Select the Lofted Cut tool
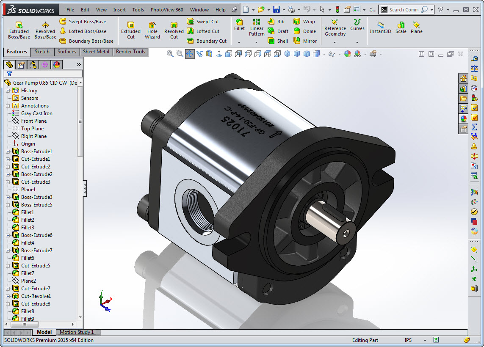The height and width of the screenshot is (347, 484). 203,31
